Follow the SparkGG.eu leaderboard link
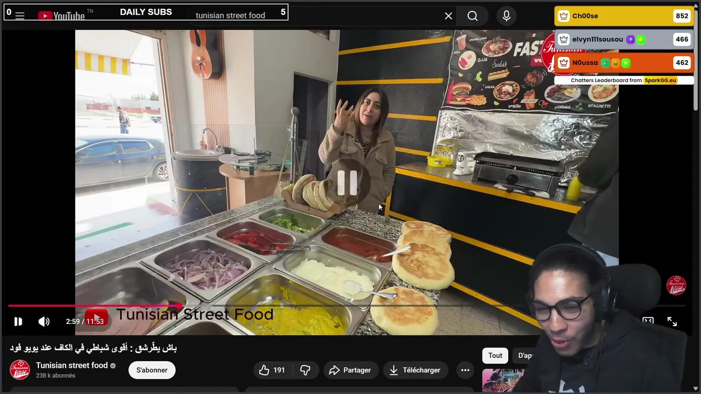The image size is (701, 394). 660,80
